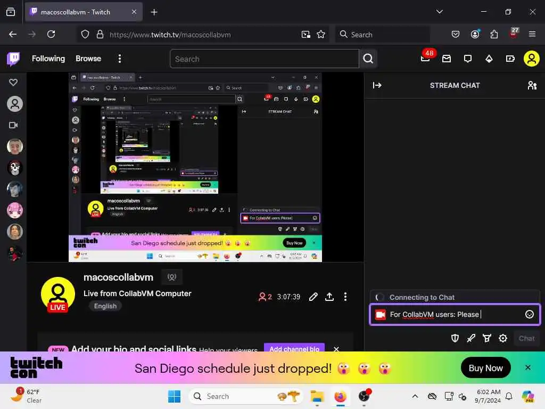545x409 pixels.
Task: Click the sword moderator icon below chat
Action: pos(471,338)
